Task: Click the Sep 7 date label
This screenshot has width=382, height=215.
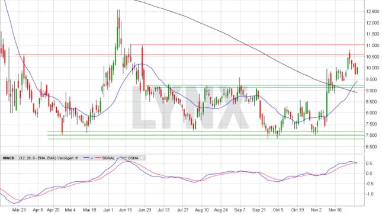Action: click(240, 210)
